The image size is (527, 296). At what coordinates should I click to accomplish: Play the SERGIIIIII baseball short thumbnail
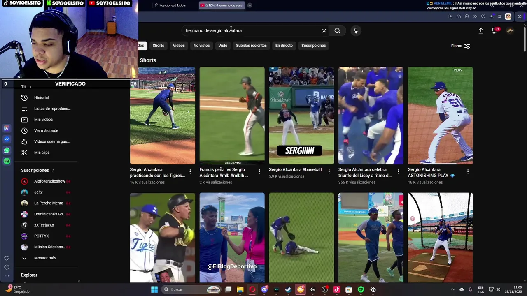[x=301, y=116]
